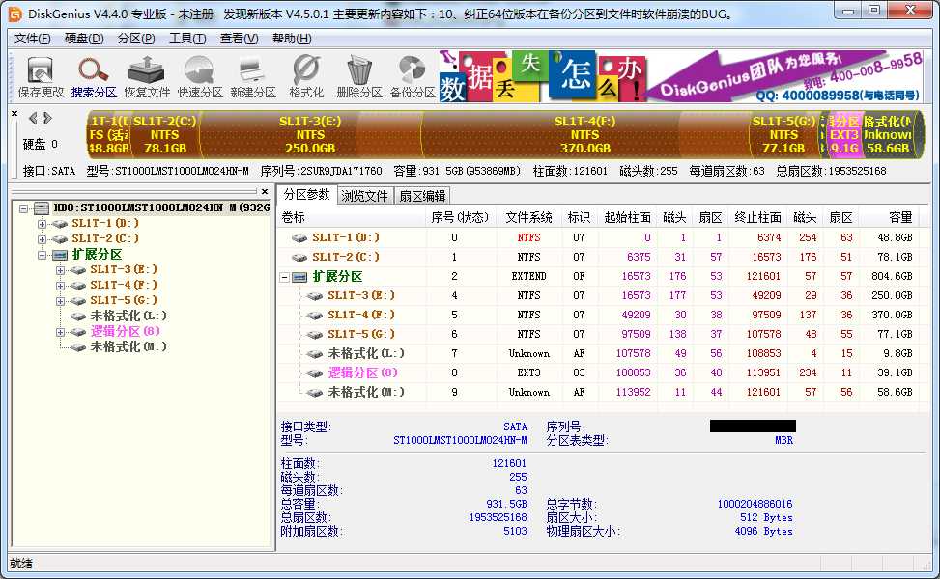Expand SL1T-3 (E:) in the tree
The height and width of the screenshot is (579, 940).
click(60, 270)
